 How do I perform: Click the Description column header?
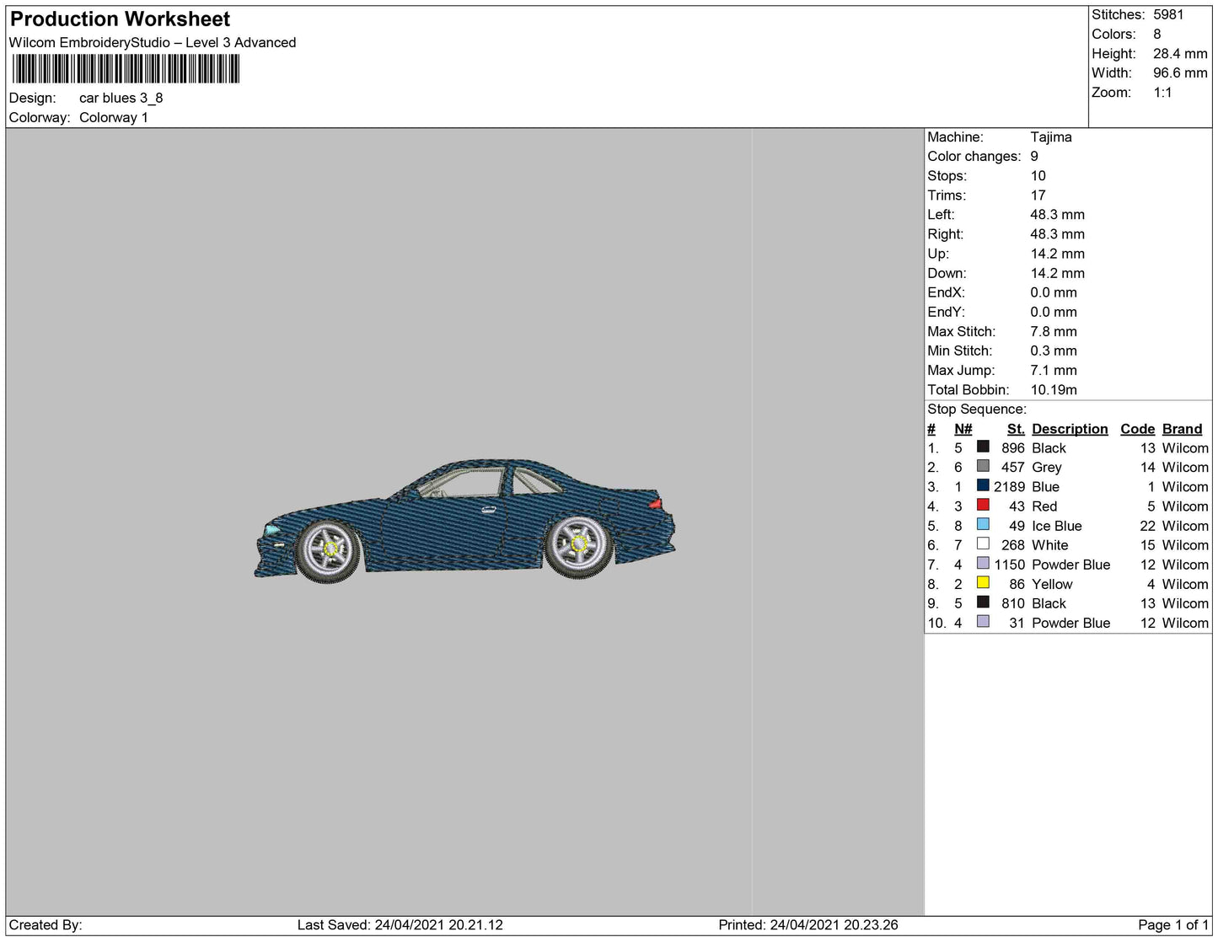point(1069,429)
